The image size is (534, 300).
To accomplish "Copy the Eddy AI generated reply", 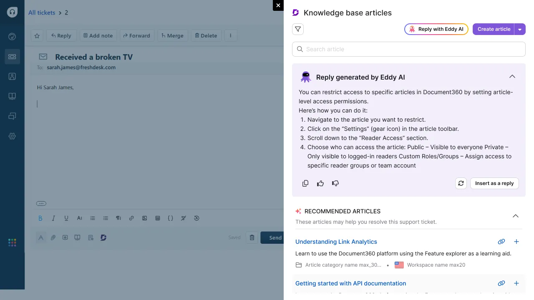I will (305, 183).
